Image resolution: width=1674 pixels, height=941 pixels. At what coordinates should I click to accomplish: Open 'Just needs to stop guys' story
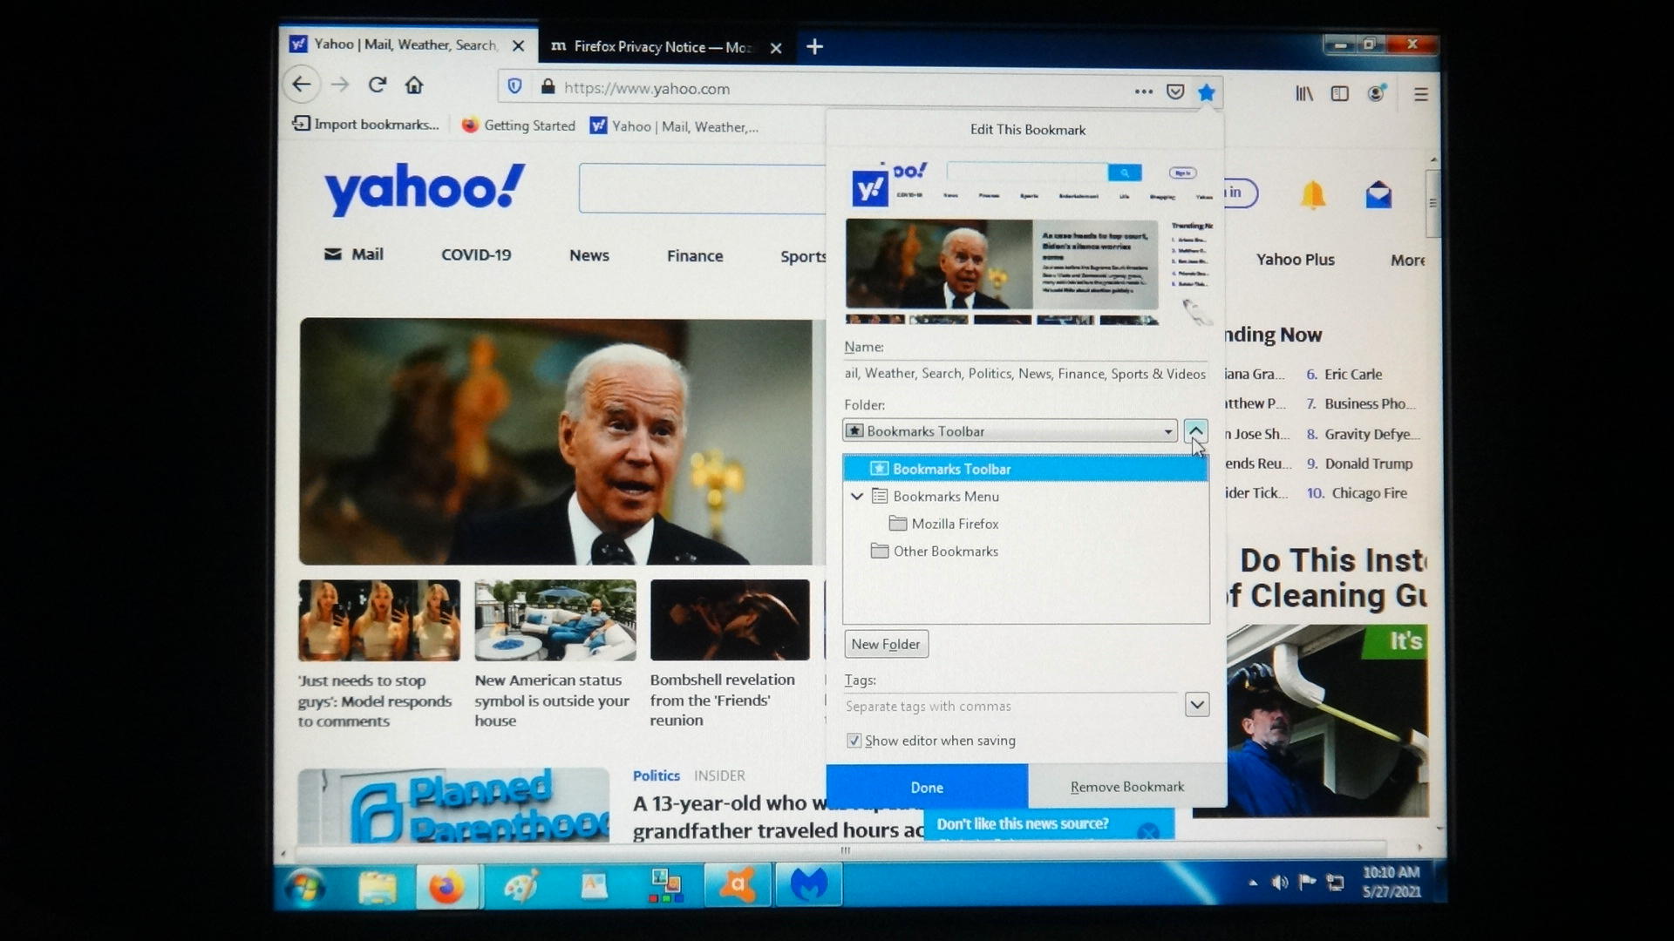(x=375, y=701)
